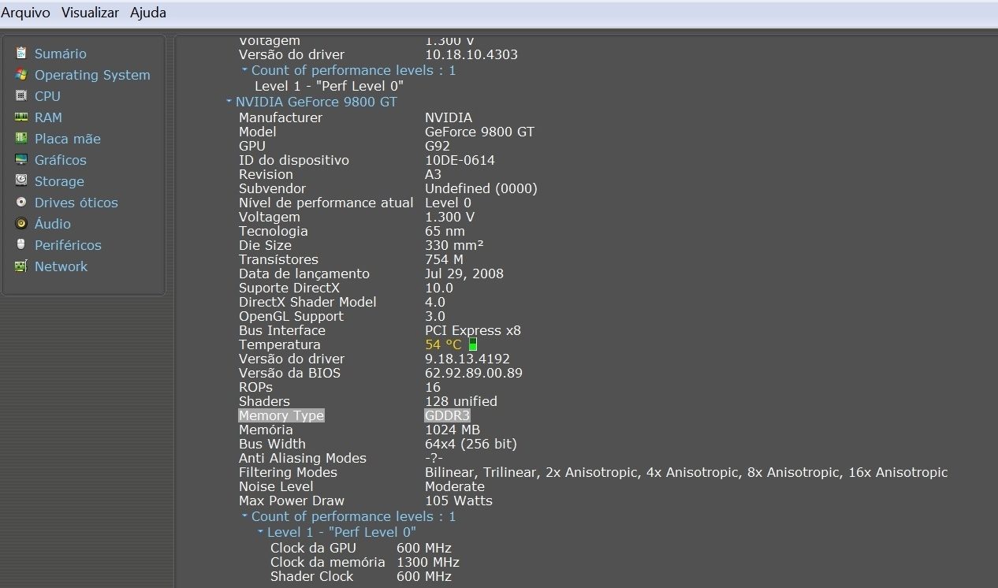Click the Filtering Modes label
Image resolution: width=998 pixels, height=588 pixels.
(288, 472)
